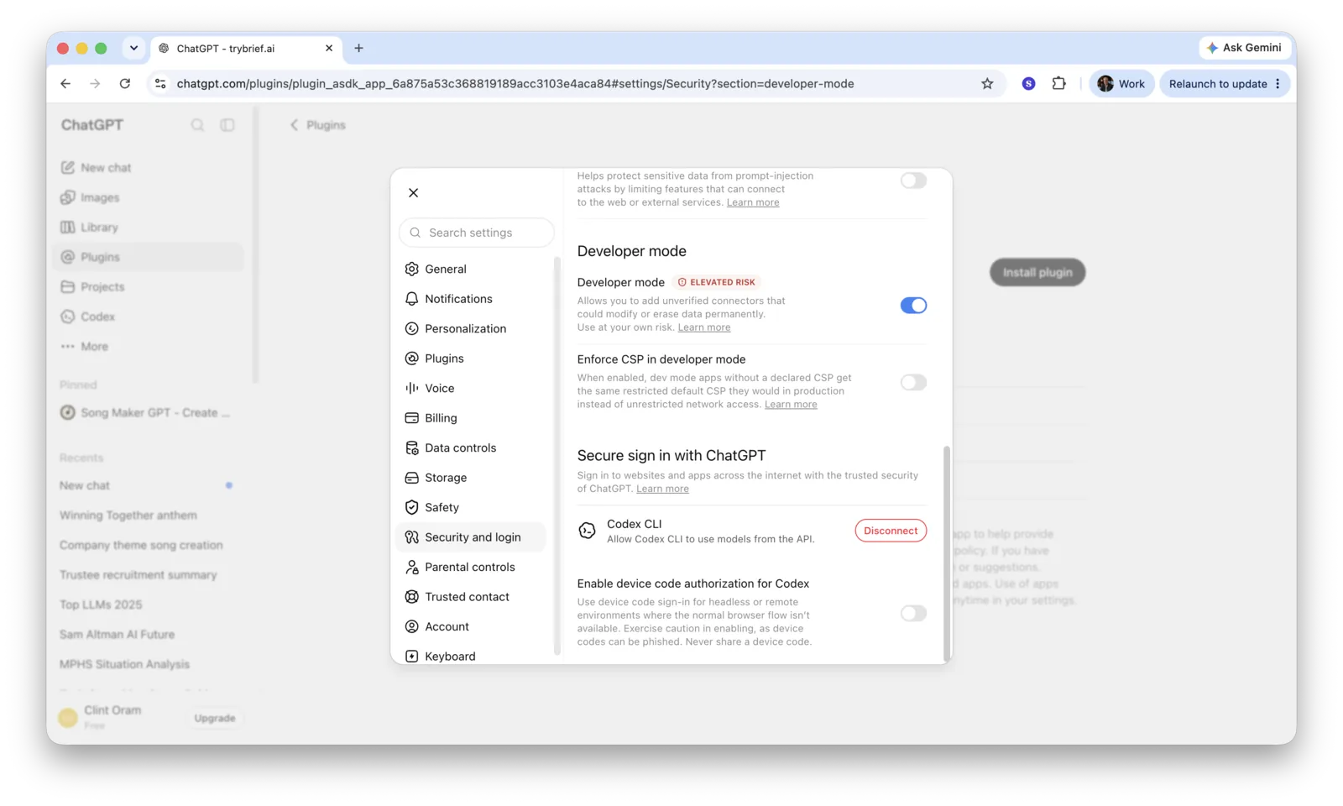Open Plugins settings section
This screenshot has height=806, width=1343.
(471, 359)
